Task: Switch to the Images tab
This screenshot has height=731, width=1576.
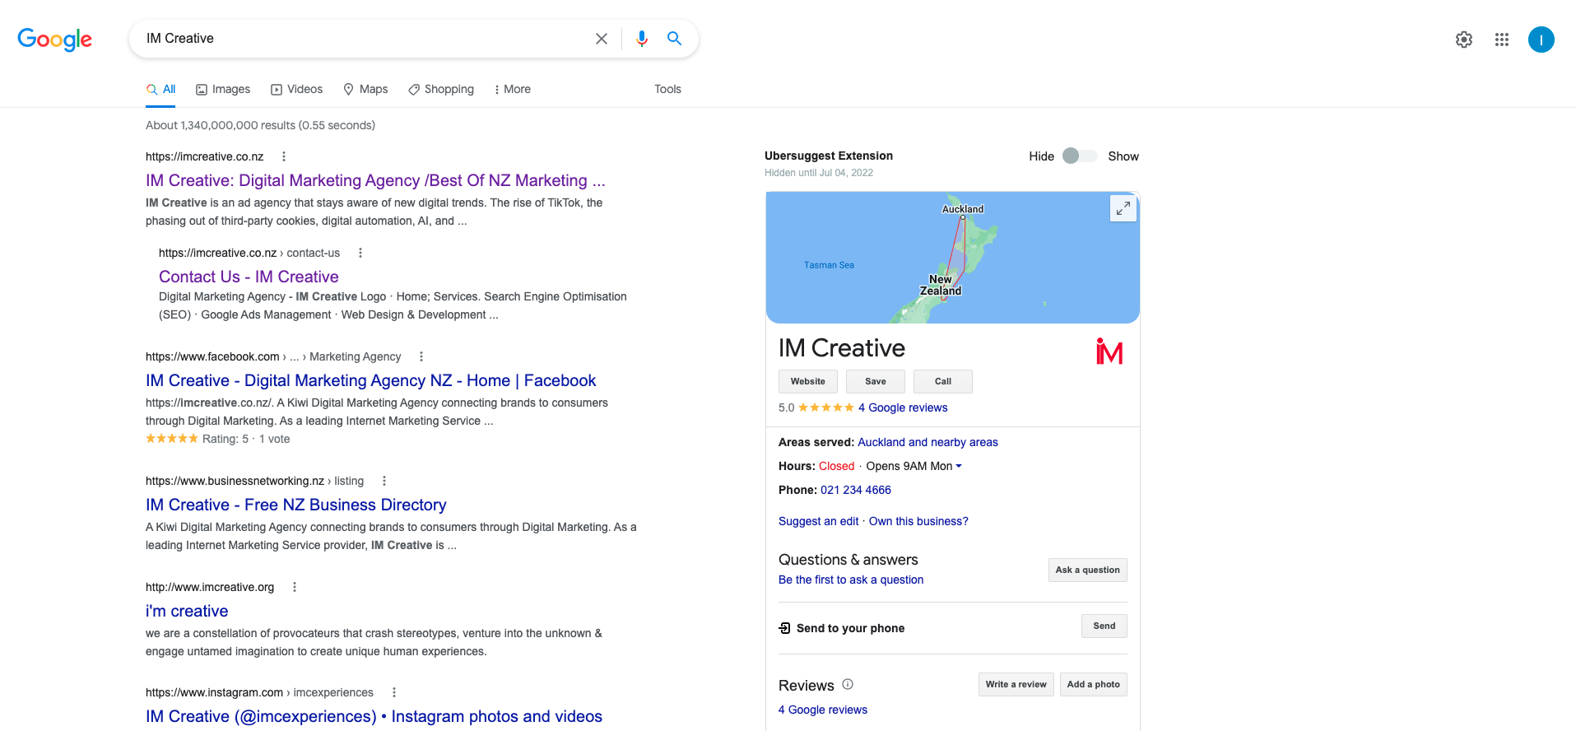Action: 223,89
